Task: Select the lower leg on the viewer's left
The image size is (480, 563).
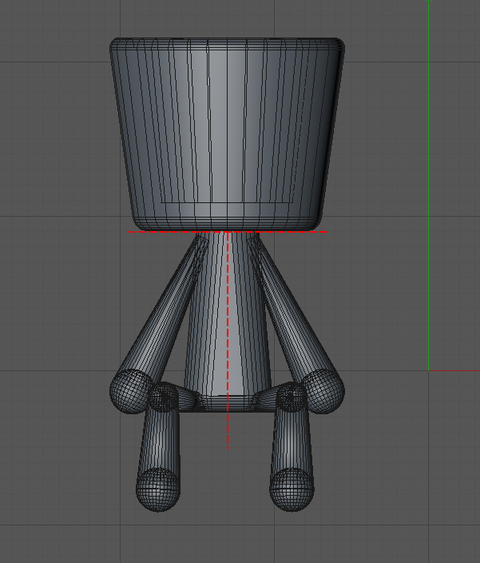Action: click(x=159, y=440)
